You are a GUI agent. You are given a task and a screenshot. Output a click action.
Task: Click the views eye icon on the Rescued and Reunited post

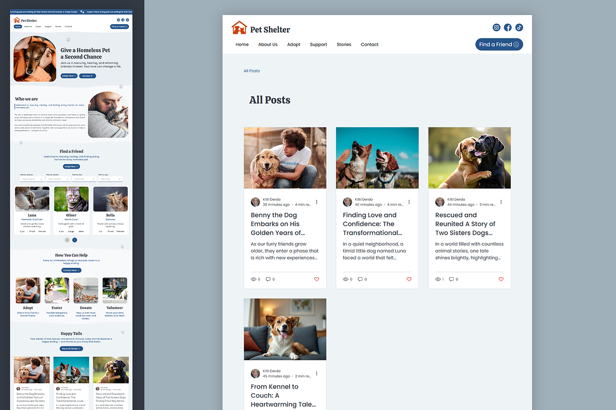coord(438,279)
